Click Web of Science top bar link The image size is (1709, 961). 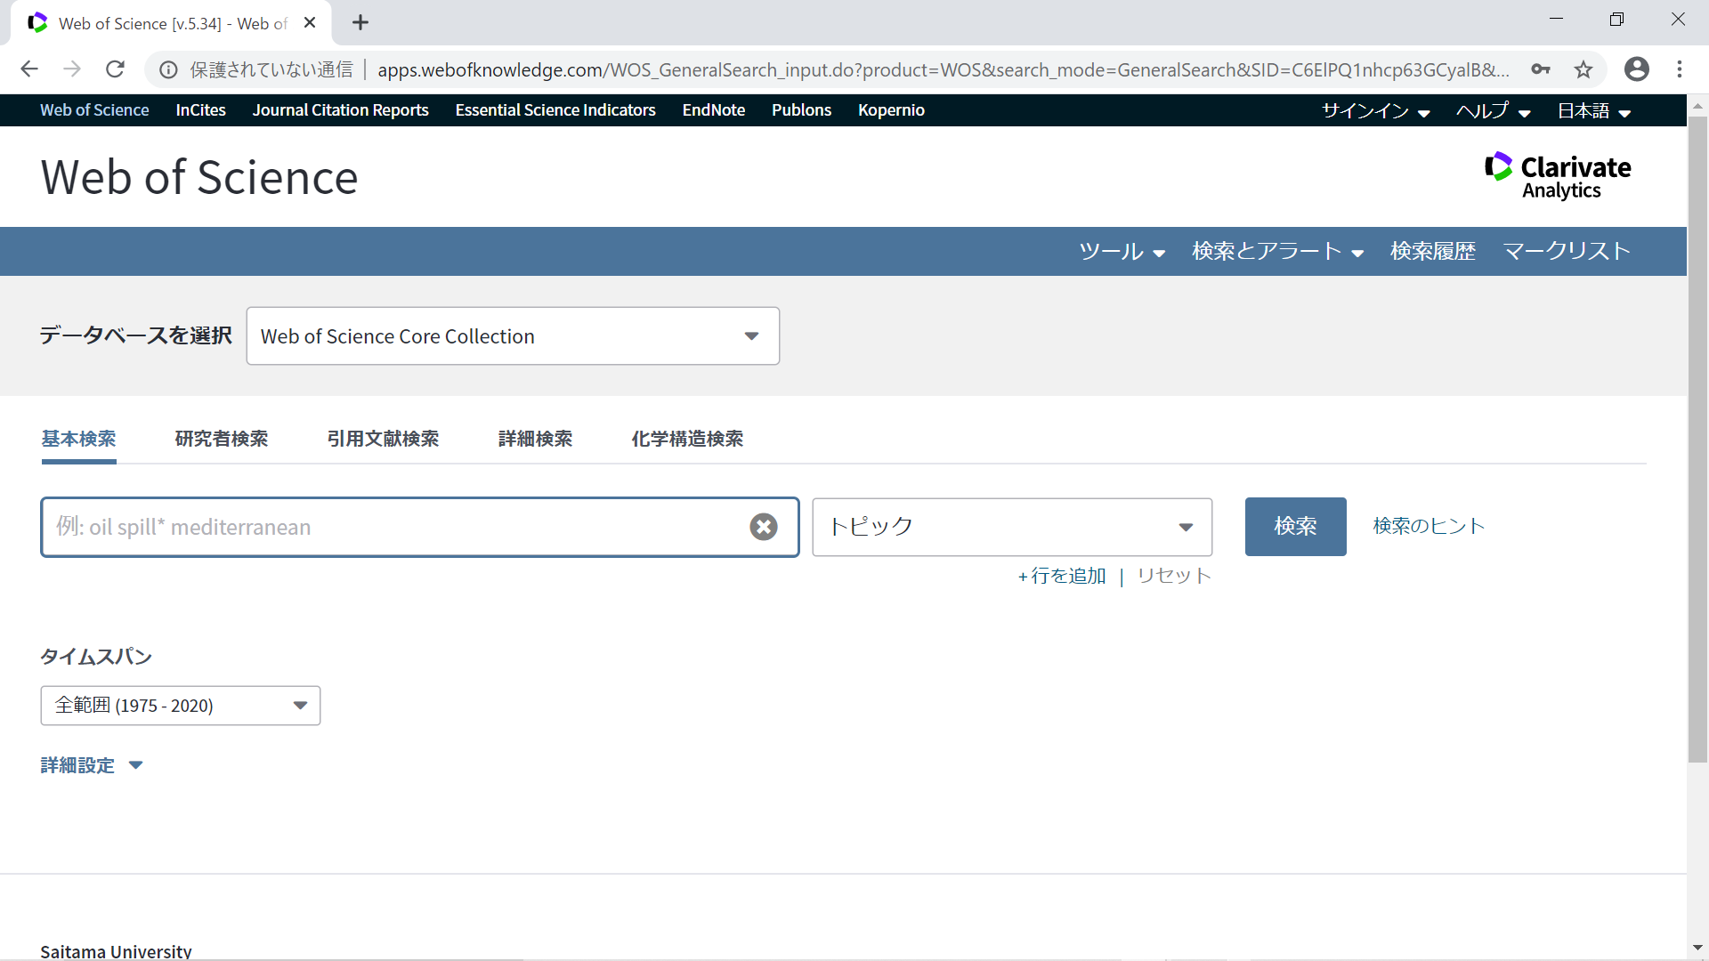tap(94, 110)
